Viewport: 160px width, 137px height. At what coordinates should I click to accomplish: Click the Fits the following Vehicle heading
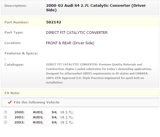click(37, 102)
